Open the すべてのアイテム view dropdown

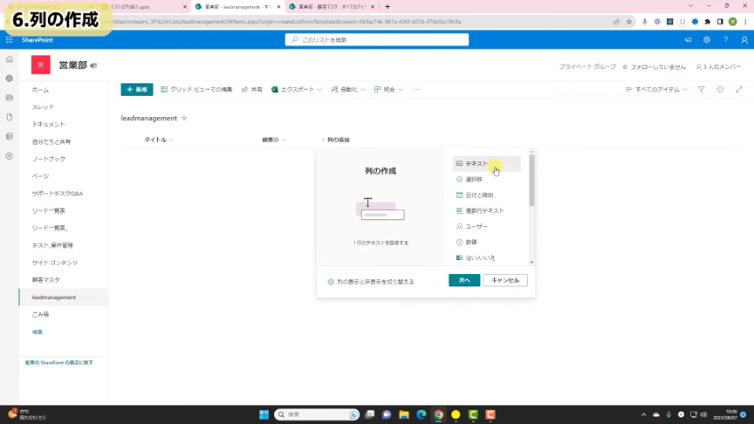point(657,90)
